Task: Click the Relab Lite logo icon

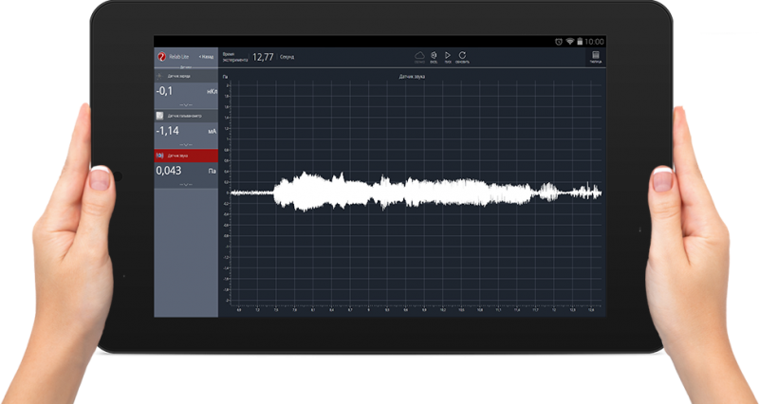Action: pyautogui.click(x=162, y=56)
